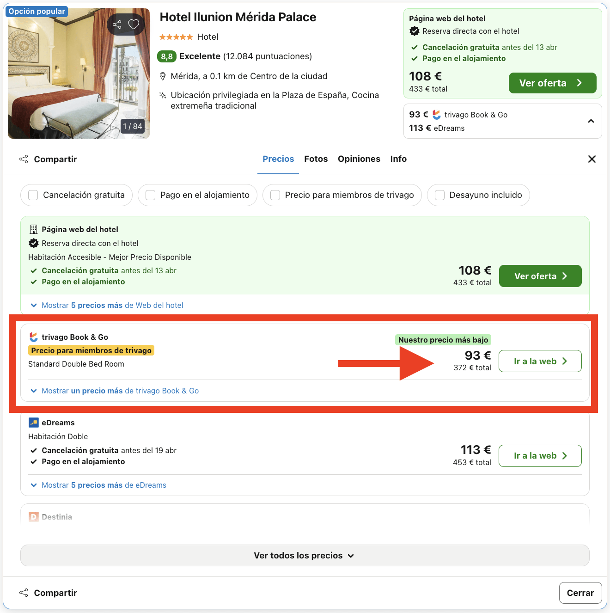Click the eDreams logo icon
The height and width of the screenshot is (613, 610).
click(33, 422)
